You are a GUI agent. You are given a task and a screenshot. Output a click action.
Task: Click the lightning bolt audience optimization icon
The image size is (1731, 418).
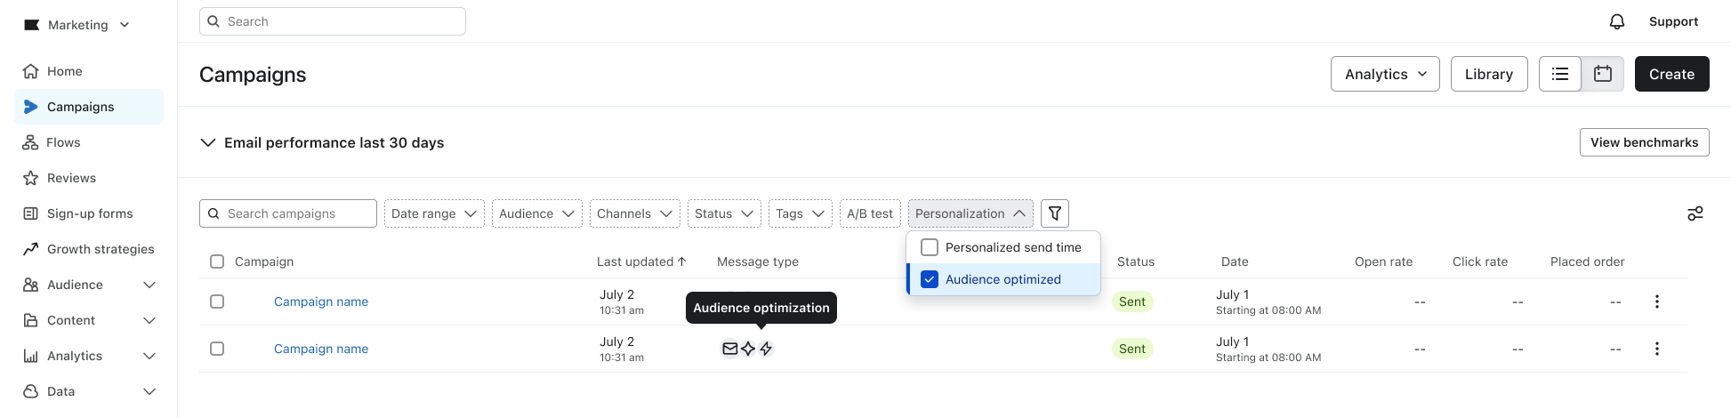tap(766, 349)
